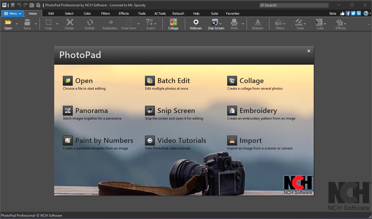The height and width of the screenshot is (219, 372).
Task: Click the Open folder icon in toolbar
Action: pyautogui.click(x=8, y=22)
